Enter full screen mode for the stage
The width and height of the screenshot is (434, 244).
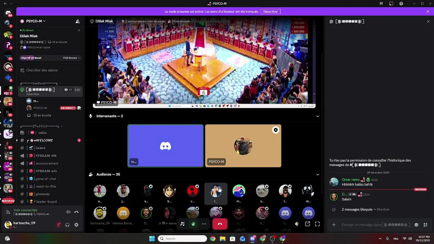tap(317, 224)
